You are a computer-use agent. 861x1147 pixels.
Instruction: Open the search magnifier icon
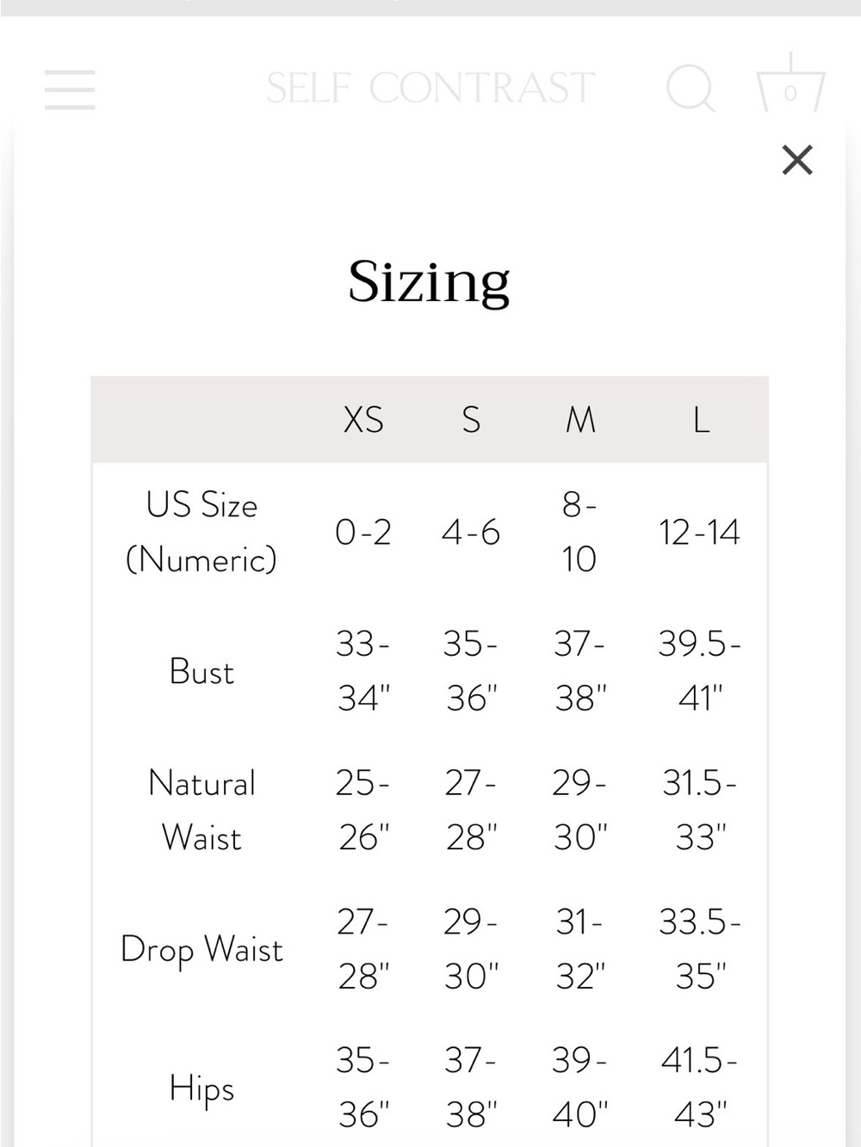691,88
